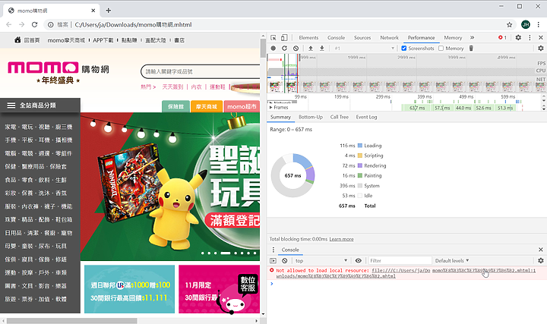547x324 pixels.
Task: Open the APP下載 link
Action: (103, 40)
